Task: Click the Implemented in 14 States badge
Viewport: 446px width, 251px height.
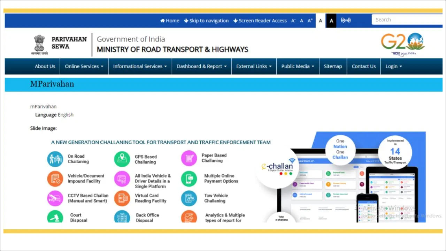Action: 395,152
